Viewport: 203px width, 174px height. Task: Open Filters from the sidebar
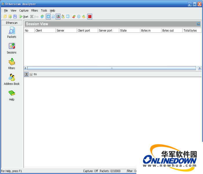click(x=12, y=64)
